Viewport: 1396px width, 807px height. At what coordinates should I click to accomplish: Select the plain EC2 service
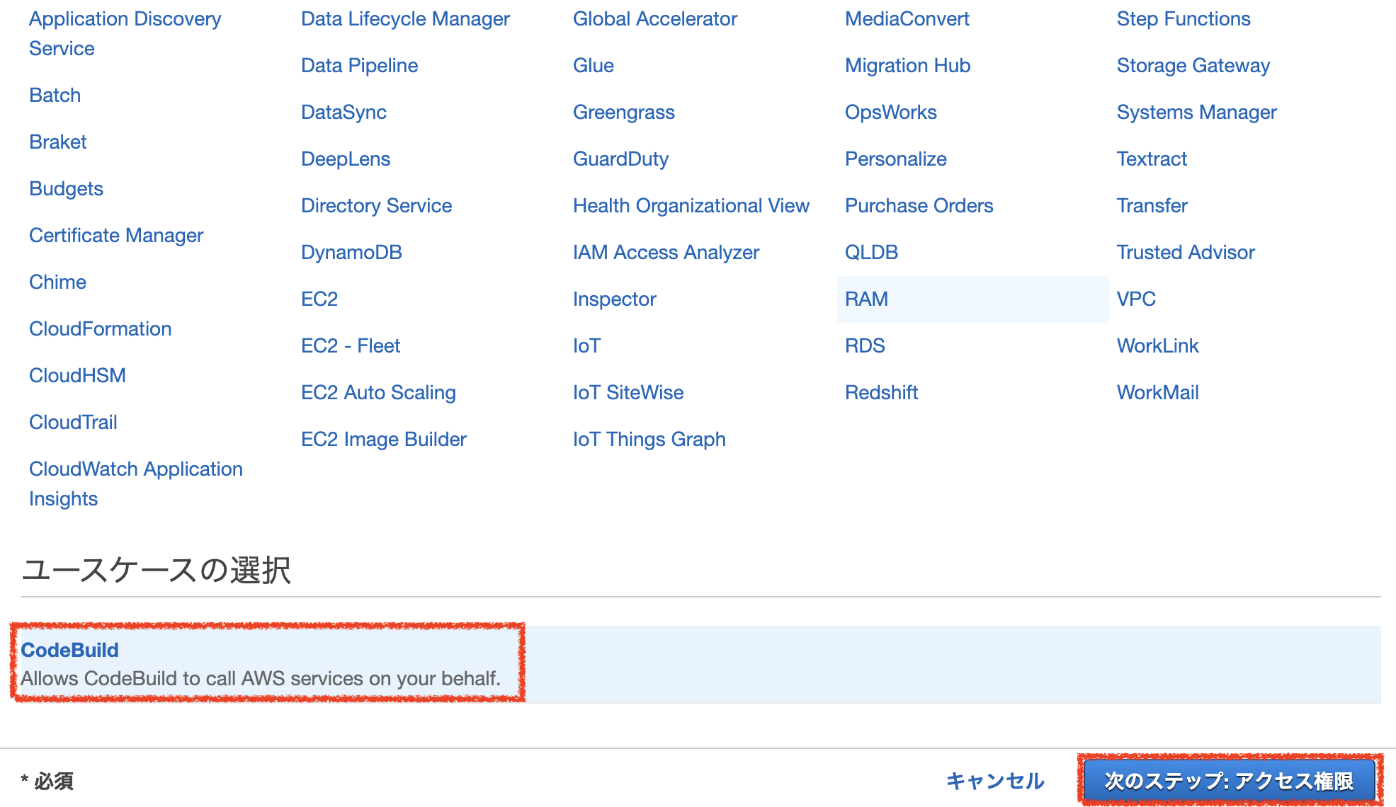pos(319,299)
